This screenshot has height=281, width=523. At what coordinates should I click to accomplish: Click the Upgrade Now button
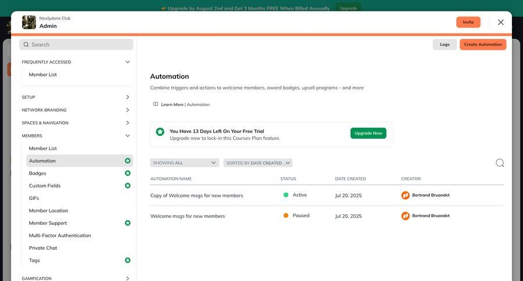click(x=368, y=133)
